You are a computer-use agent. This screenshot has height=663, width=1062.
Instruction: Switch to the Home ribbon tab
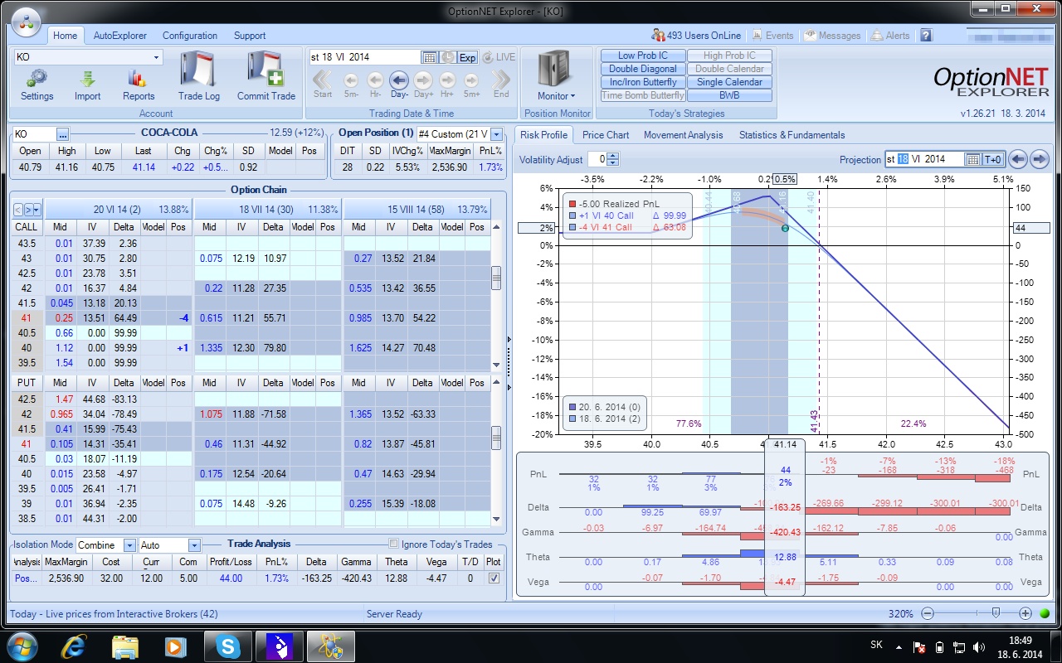(65, 36)
